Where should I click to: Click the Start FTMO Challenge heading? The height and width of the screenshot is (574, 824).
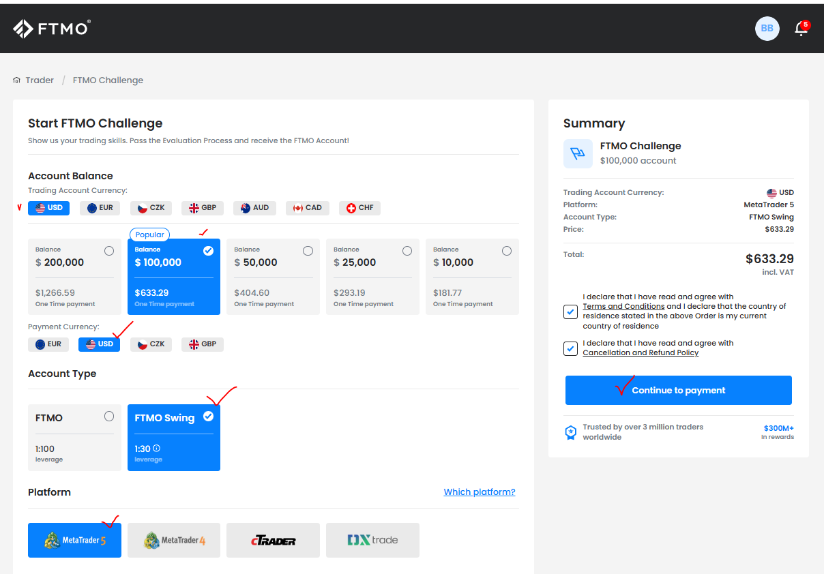(95, 123)
